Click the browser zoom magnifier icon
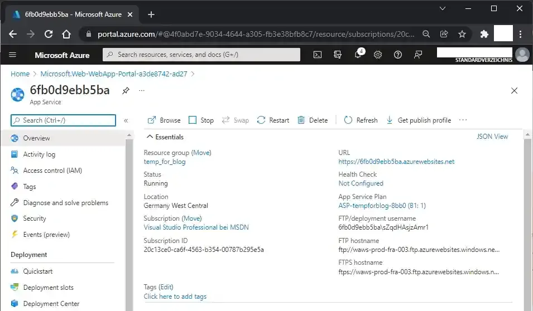Image resolution: width=533 pixels, height=311 pixels. (x=426, y=34)
